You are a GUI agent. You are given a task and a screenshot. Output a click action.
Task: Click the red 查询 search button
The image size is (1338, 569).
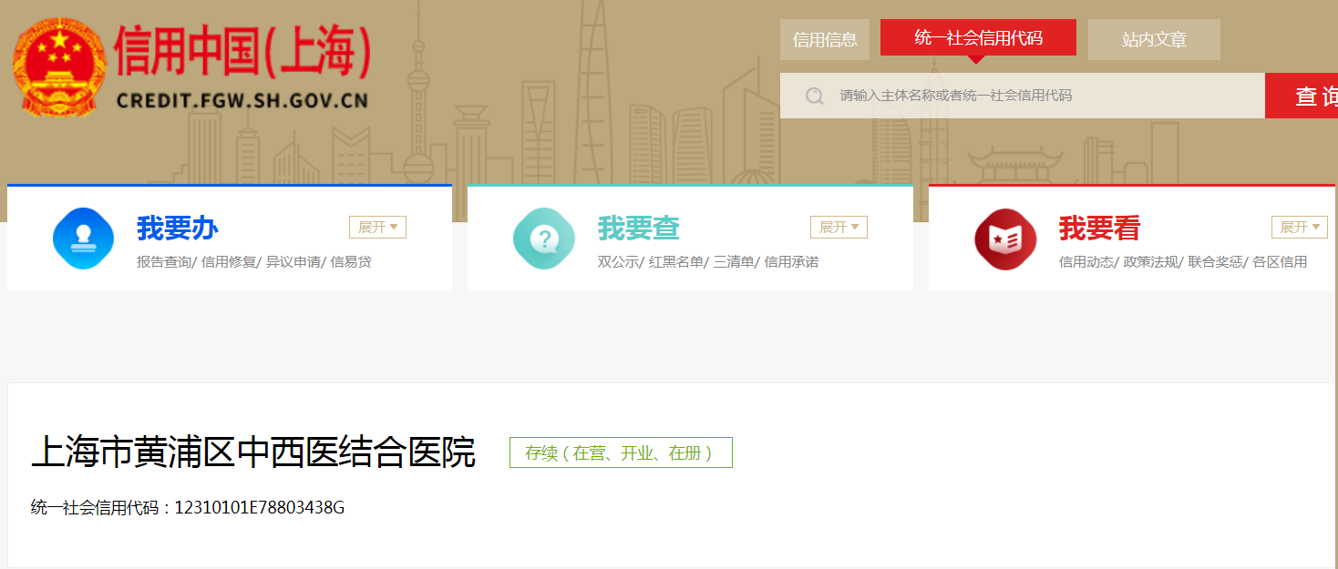[1302, 96]
